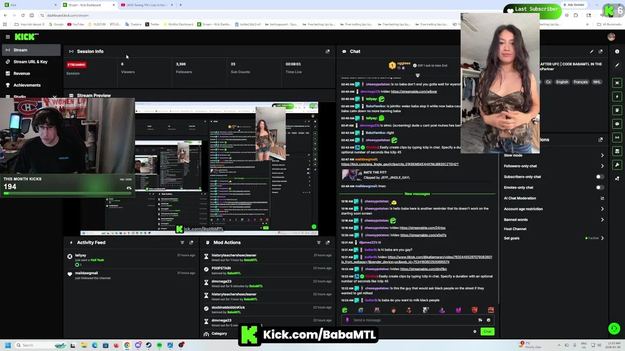Click the lightning bolt icon on right sidebar

617,97
